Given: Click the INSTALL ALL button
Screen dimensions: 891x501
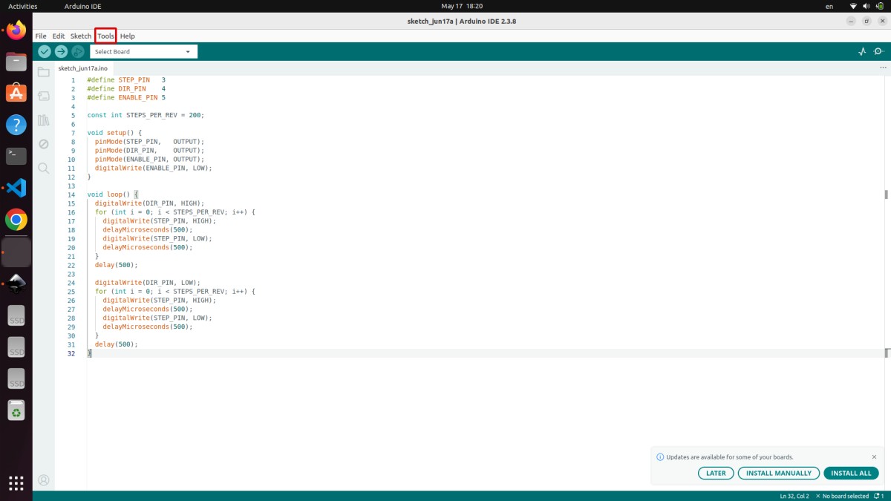Looking at the screenshot, I should tap(851, 473).
